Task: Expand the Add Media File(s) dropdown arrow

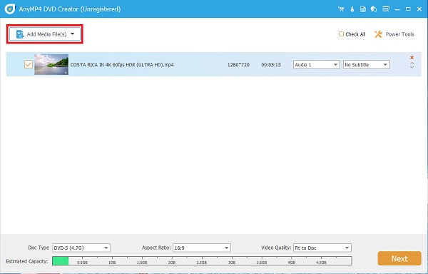Action: [72, 34]
